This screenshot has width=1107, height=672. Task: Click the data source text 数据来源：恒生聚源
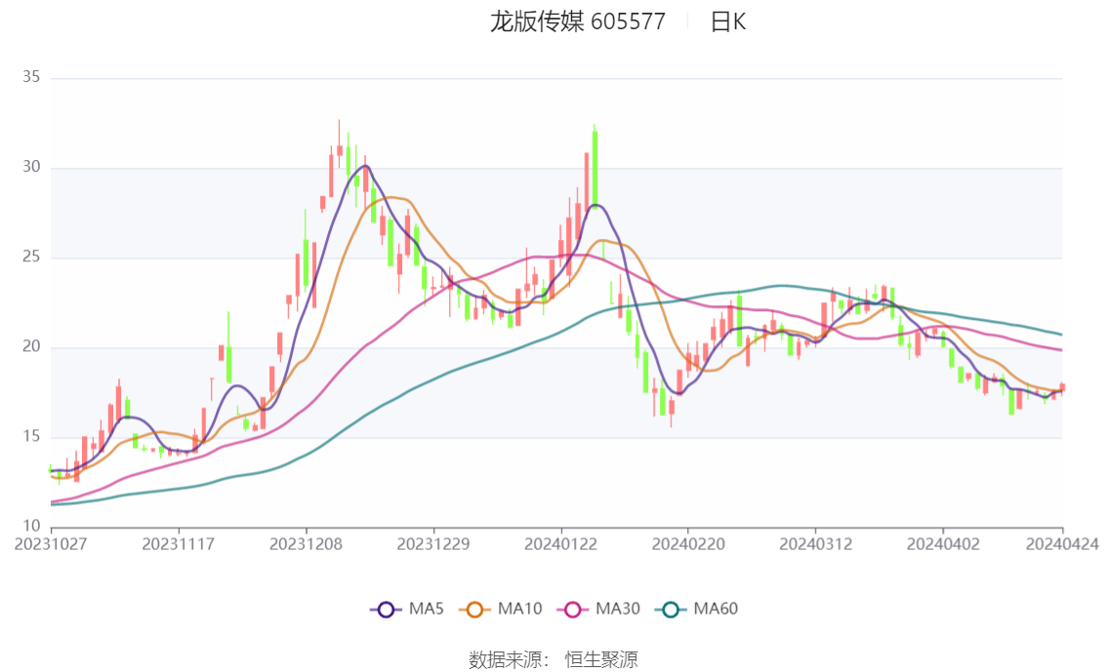[553, 660]
